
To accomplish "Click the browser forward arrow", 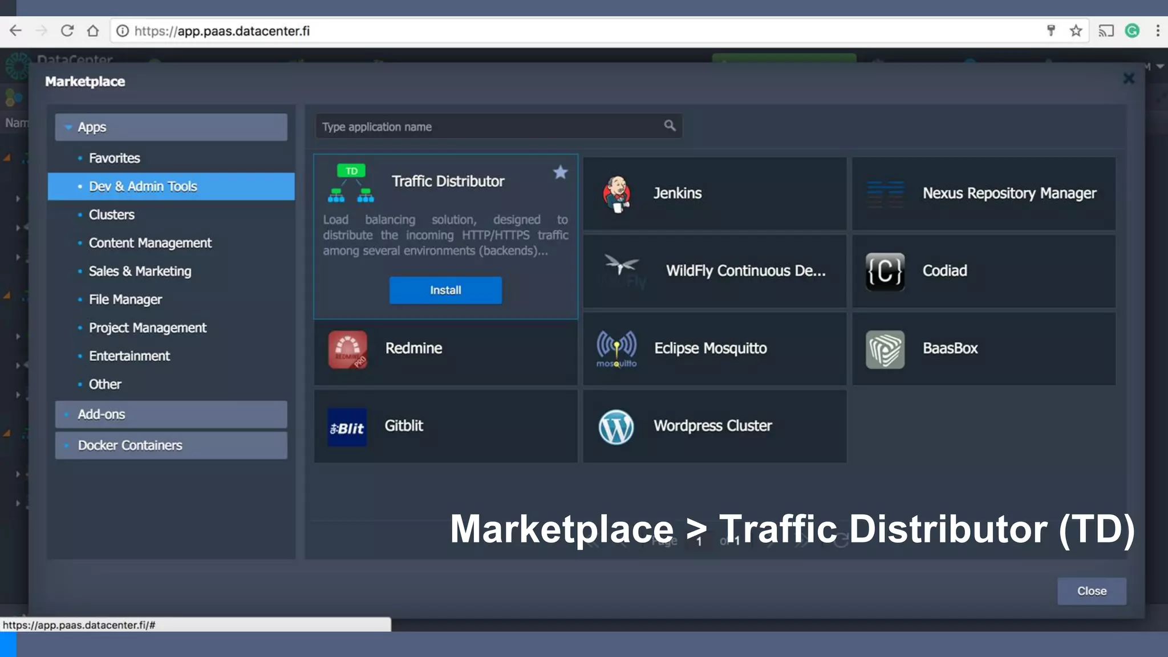I will [x=41, y=31].
